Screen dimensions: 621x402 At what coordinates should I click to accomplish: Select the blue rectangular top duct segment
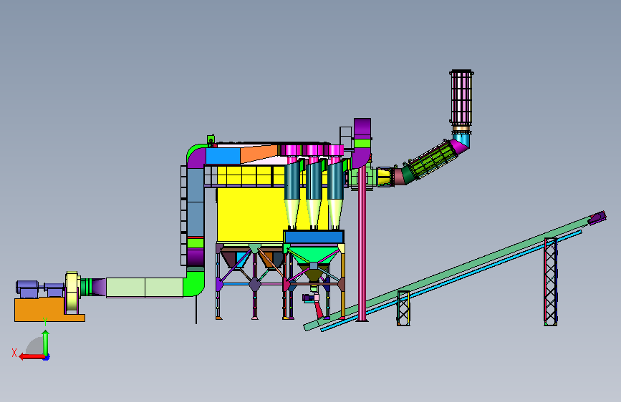[223, 156]
